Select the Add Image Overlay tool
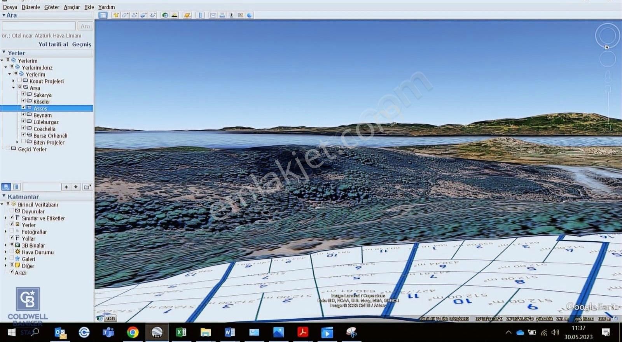622x342 pixels. pyautogui.click(x=143, y=15)
